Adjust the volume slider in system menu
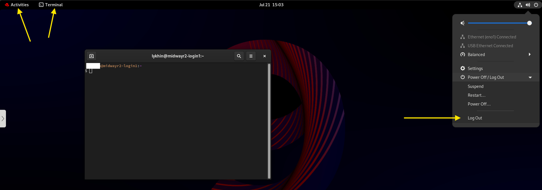 [500, 23]
